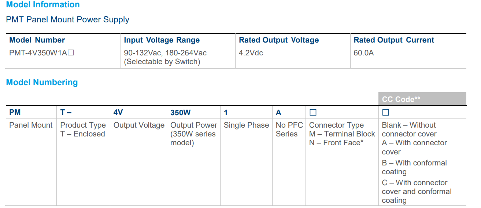This screenshot has width=481, height=208.
Task: Click the empty box under CC Code
Action: click(385, 113)
